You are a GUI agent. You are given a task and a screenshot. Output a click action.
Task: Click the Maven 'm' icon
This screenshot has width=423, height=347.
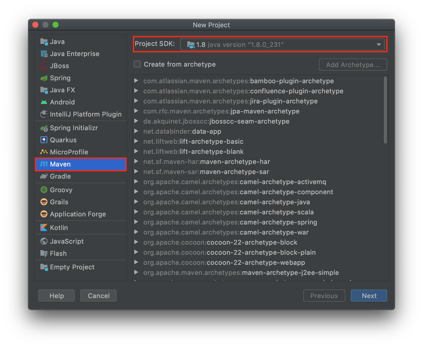tap(44, 164)
